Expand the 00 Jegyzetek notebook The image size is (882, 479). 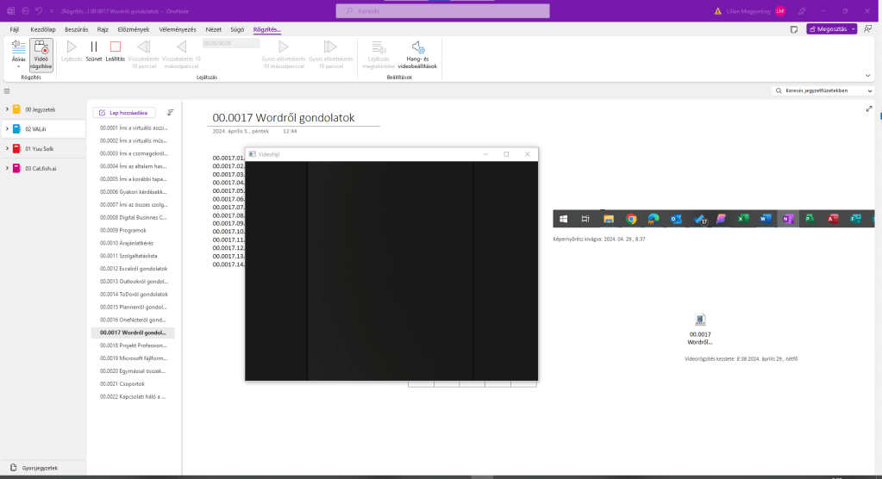tap(7, 109)
